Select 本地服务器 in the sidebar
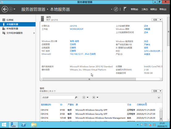The height and width of the screenshot is (129, 171). (x=18, y=24)
